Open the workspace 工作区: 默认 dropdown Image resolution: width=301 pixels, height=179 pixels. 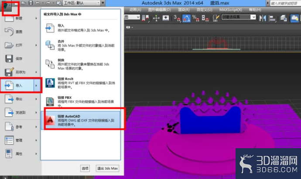[x=82, y=3]
